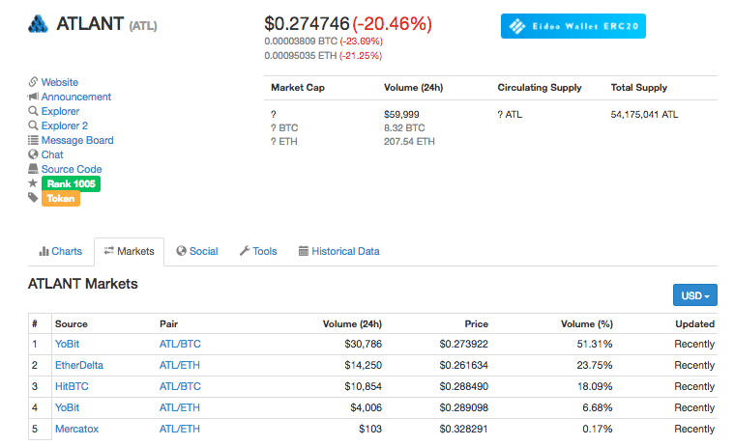The width and height of the screenshot is (734, 446).
Task: Click the tag icon beside Token
Action: point(33,198)
